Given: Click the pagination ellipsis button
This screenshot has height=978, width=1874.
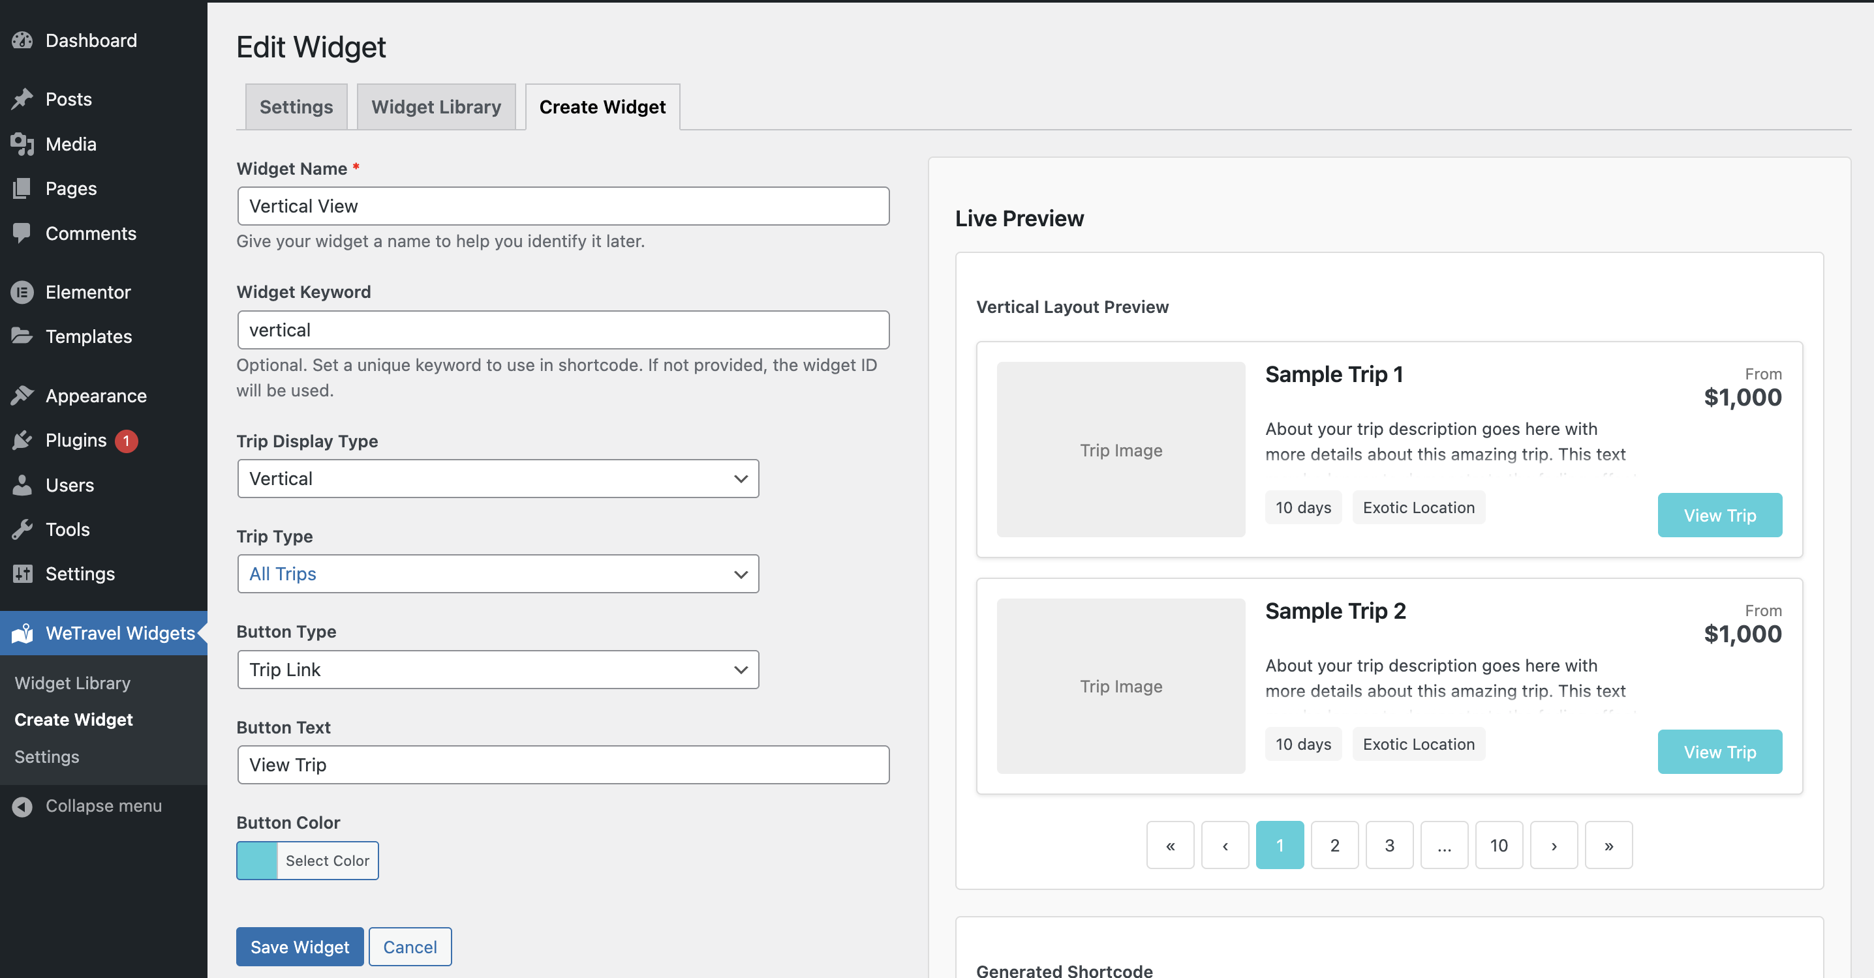Looking at the screenshot, I should pos(1444,845).
